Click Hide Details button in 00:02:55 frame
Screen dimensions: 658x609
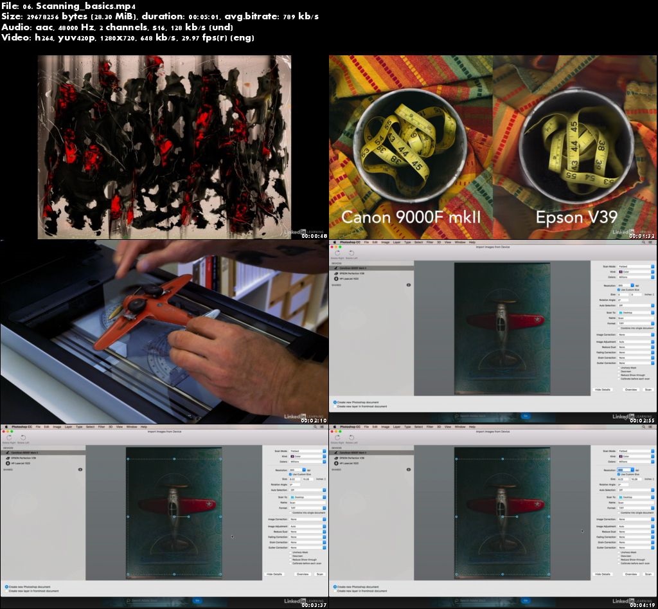click(x=603, y=390)
